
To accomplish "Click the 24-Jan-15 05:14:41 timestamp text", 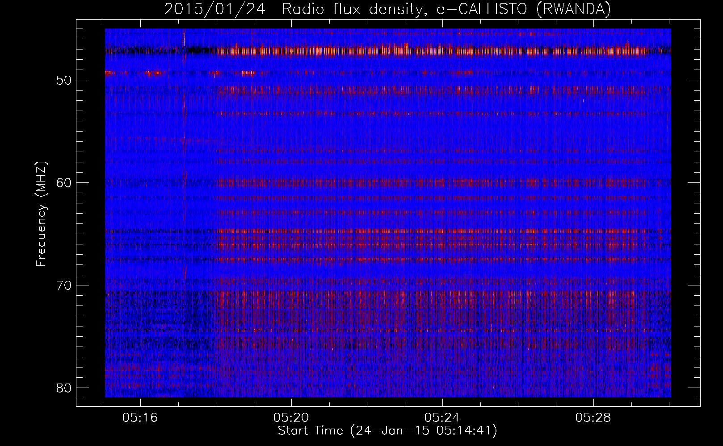I will pos(424,431).
